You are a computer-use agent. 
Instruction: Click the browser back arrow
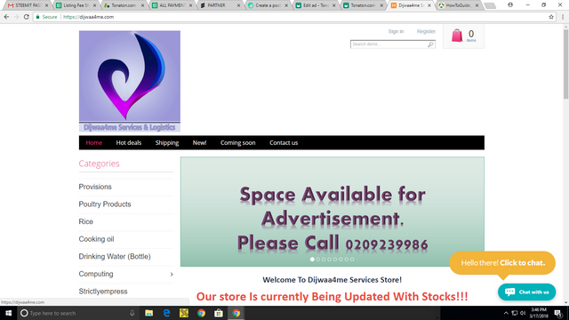pyautogui.click(x=6, y=17)
